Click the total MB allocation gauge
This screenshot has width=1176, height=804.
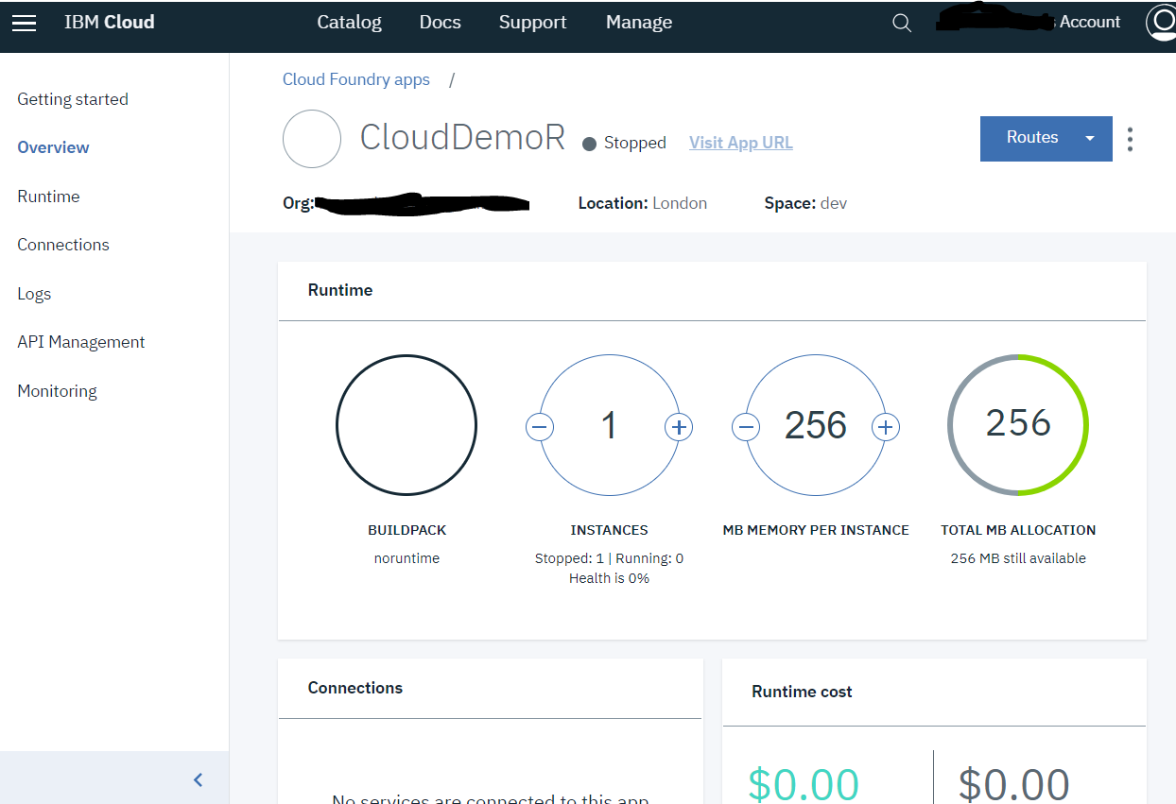1018,425
